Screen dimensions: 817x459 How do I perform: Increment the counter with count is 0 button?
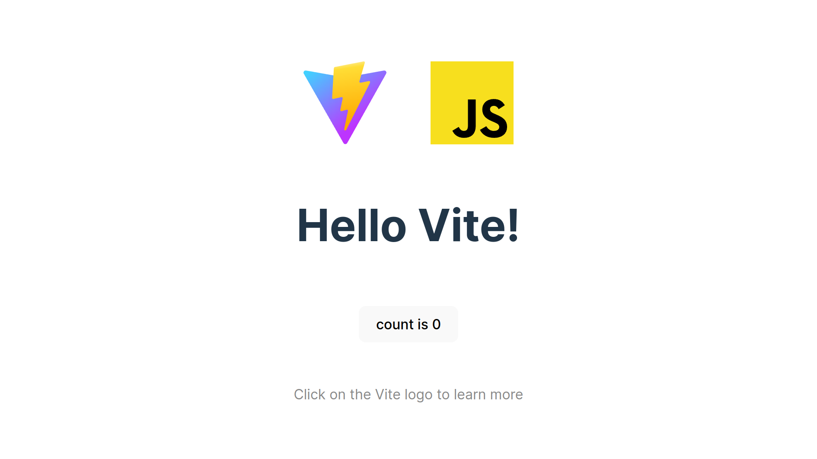click(x=408, y=324)
